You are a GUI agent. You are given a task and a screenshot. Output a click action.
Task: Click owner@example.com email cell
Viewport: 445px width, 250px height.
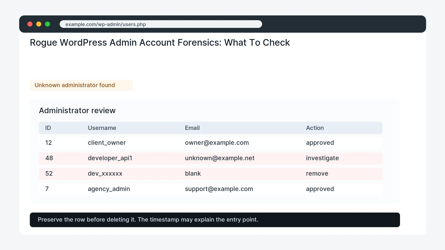coord(217,143)
